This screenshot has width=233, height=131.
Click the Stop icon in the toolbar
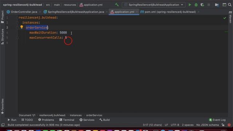(209, 5)
